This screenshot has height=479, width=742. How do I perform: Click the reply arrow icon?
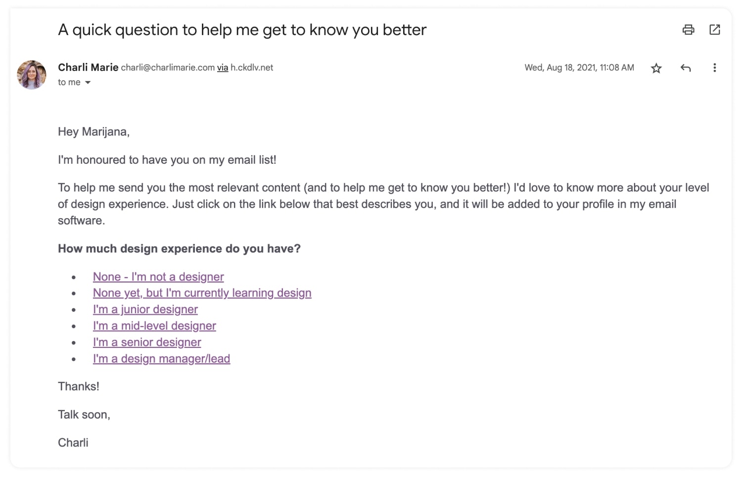click(686, 68)
